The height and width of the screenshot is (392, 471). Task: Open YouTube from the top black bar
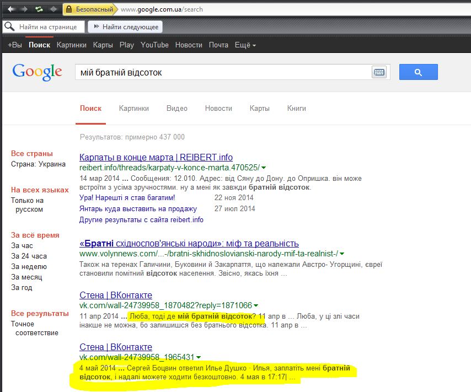pyautogui.click(x=154, y=45)
